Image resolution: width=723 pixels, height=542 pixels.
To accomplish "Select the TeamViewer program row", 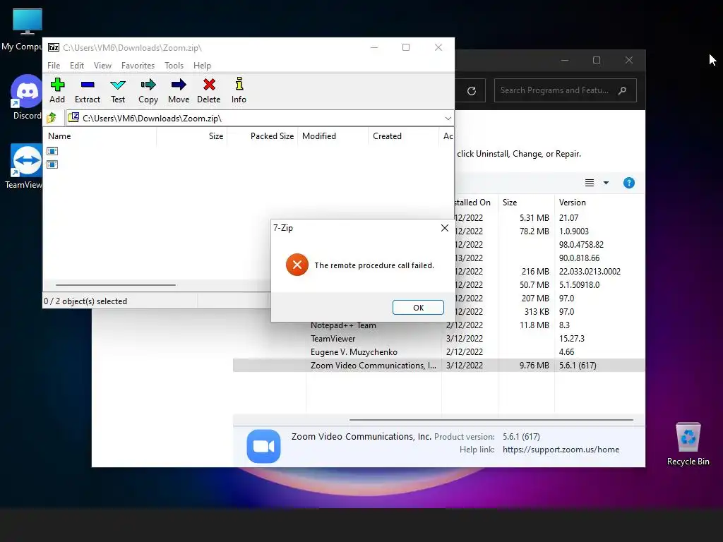I will [438, 338].
